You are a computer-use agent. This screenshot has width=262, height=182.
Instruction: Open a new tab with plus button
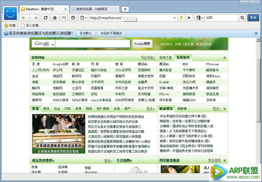pyautogui.click(x=125, y=9)
